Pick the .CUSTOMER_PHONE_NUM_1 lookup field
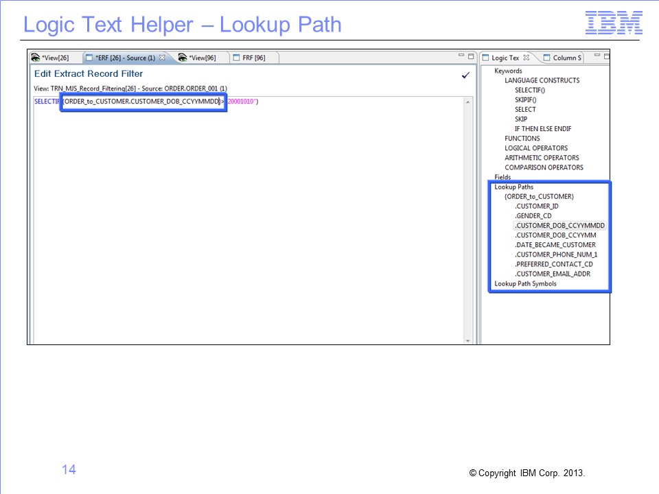Screen dimensions: 659x494 556,255
